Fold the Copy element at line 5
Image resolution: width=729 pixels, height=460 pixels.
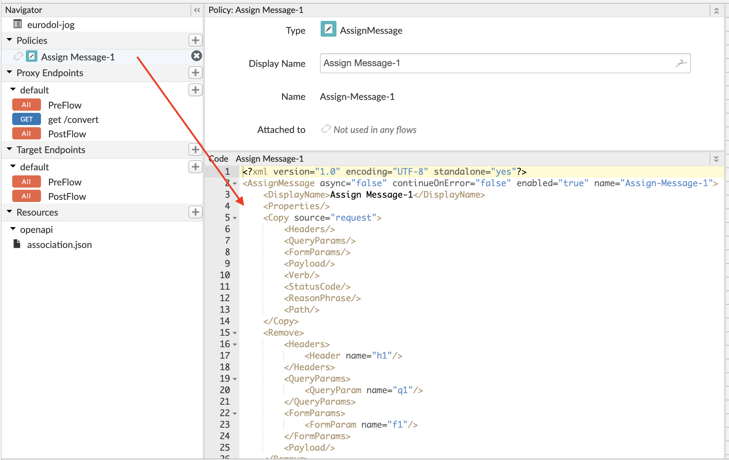[235, 218]
